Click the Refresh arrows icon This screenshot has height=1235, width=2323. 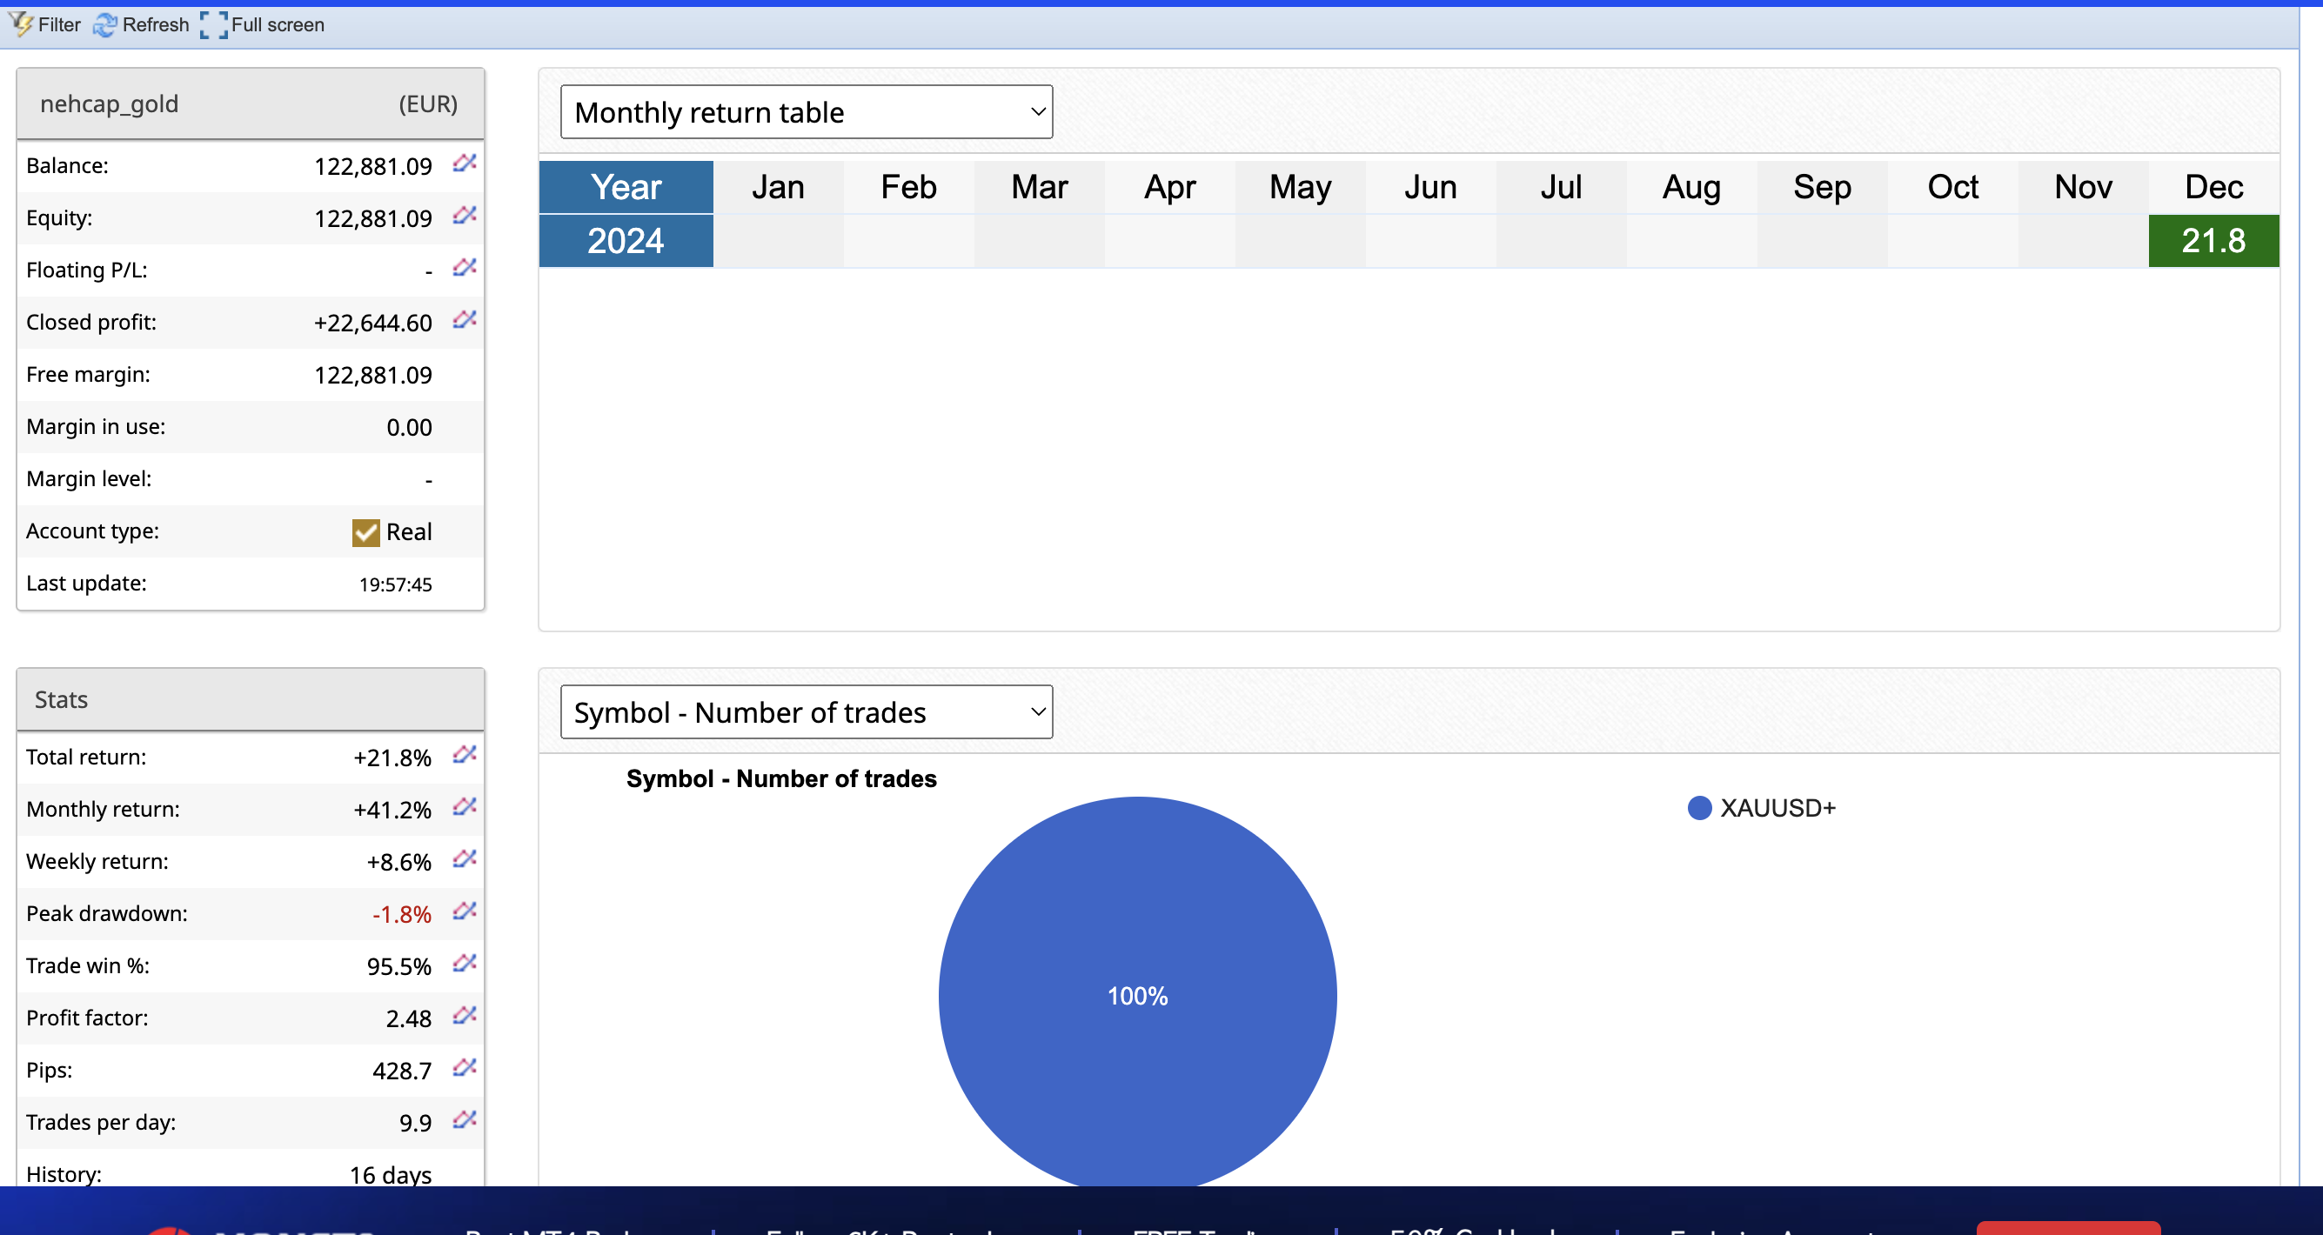104,25
